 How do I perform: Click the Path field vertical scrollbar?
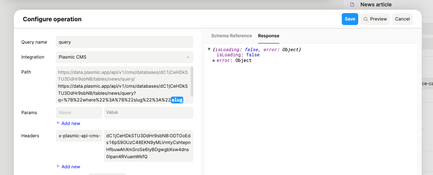[192, 81]
